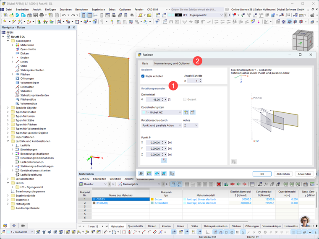319x239 pixels.
Task: Click the pick-point cursor icon below Punkt P
Action: point(164,160)
